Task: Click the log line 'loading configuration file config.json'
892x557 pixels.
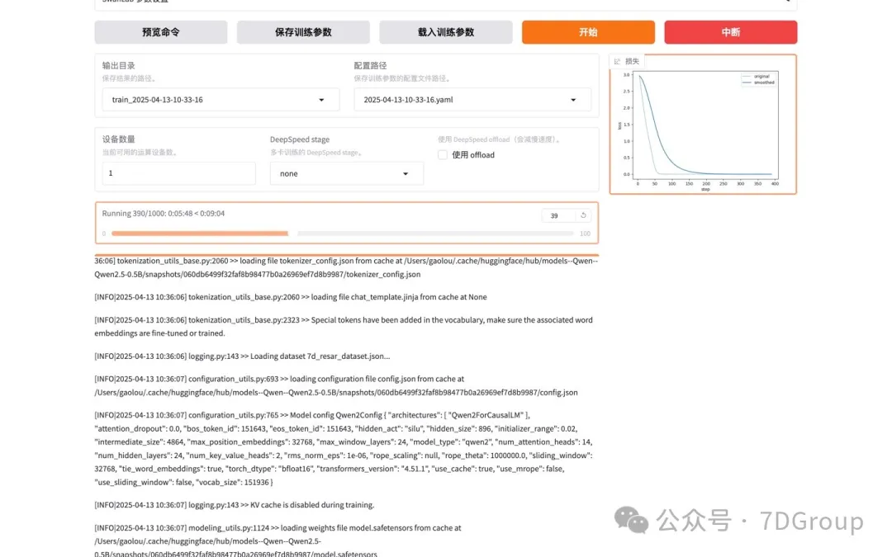Action: coord(336,385)
